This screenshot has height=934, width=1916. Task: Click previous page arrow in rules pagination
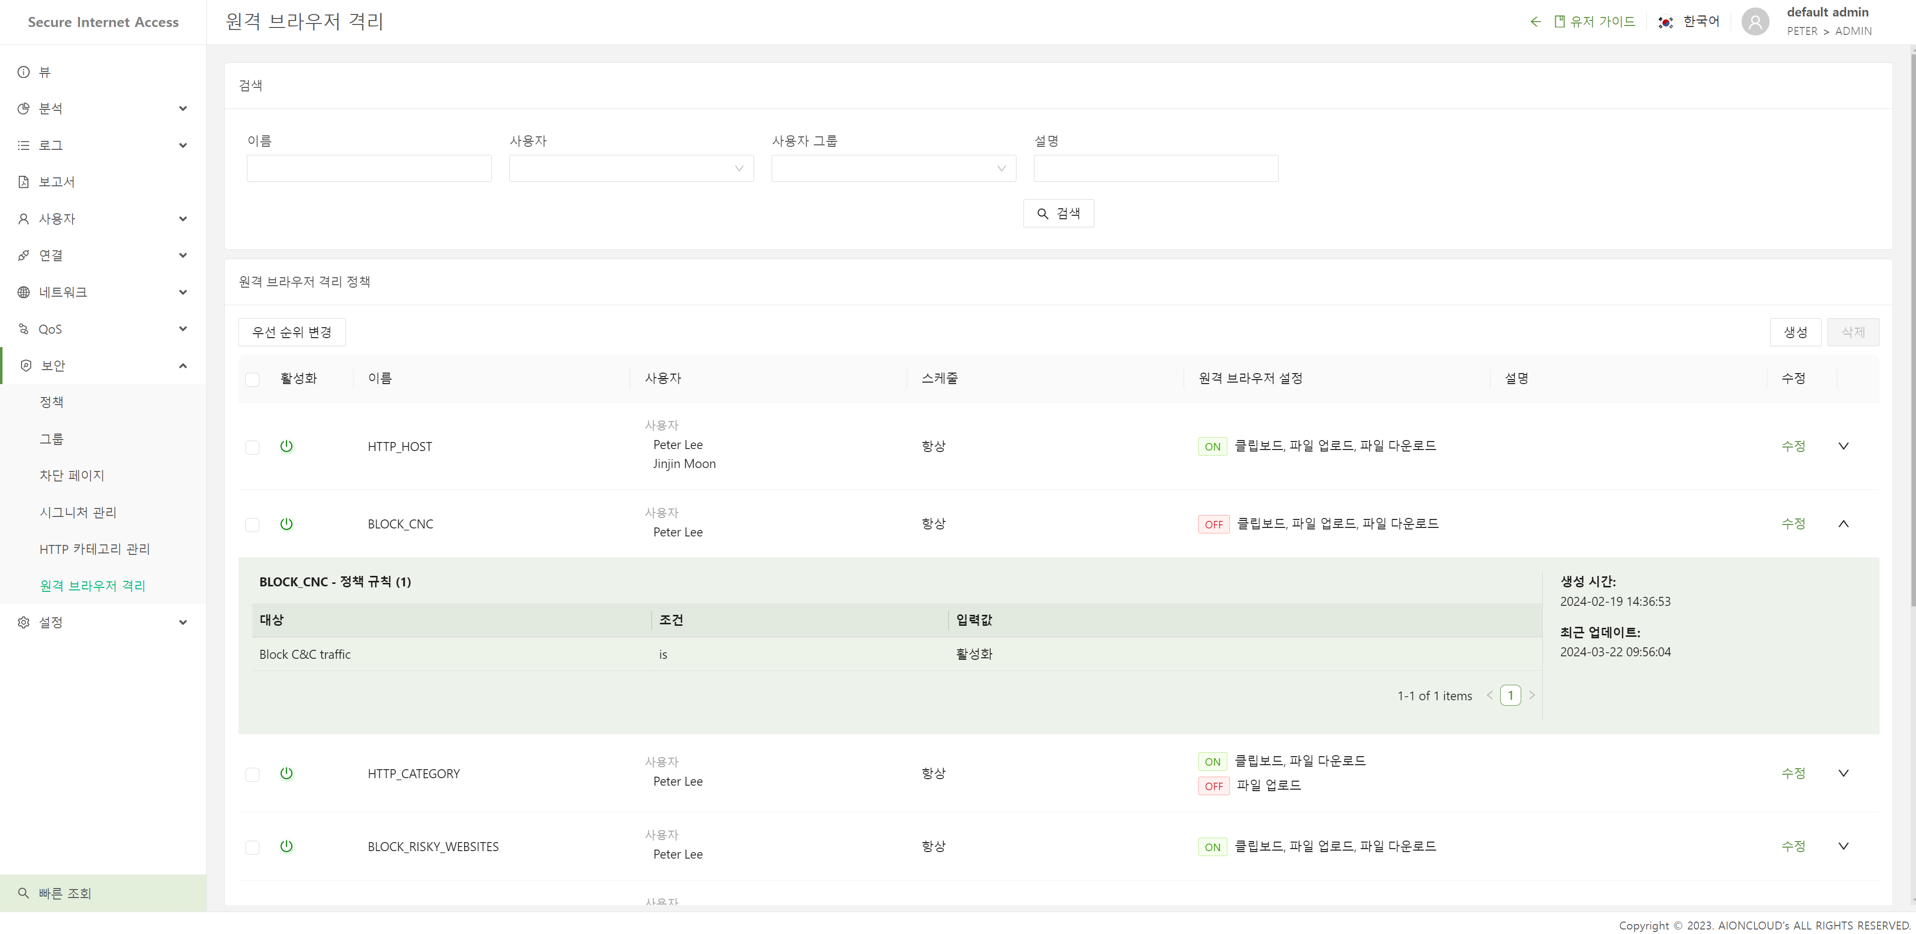[1490, 695]
